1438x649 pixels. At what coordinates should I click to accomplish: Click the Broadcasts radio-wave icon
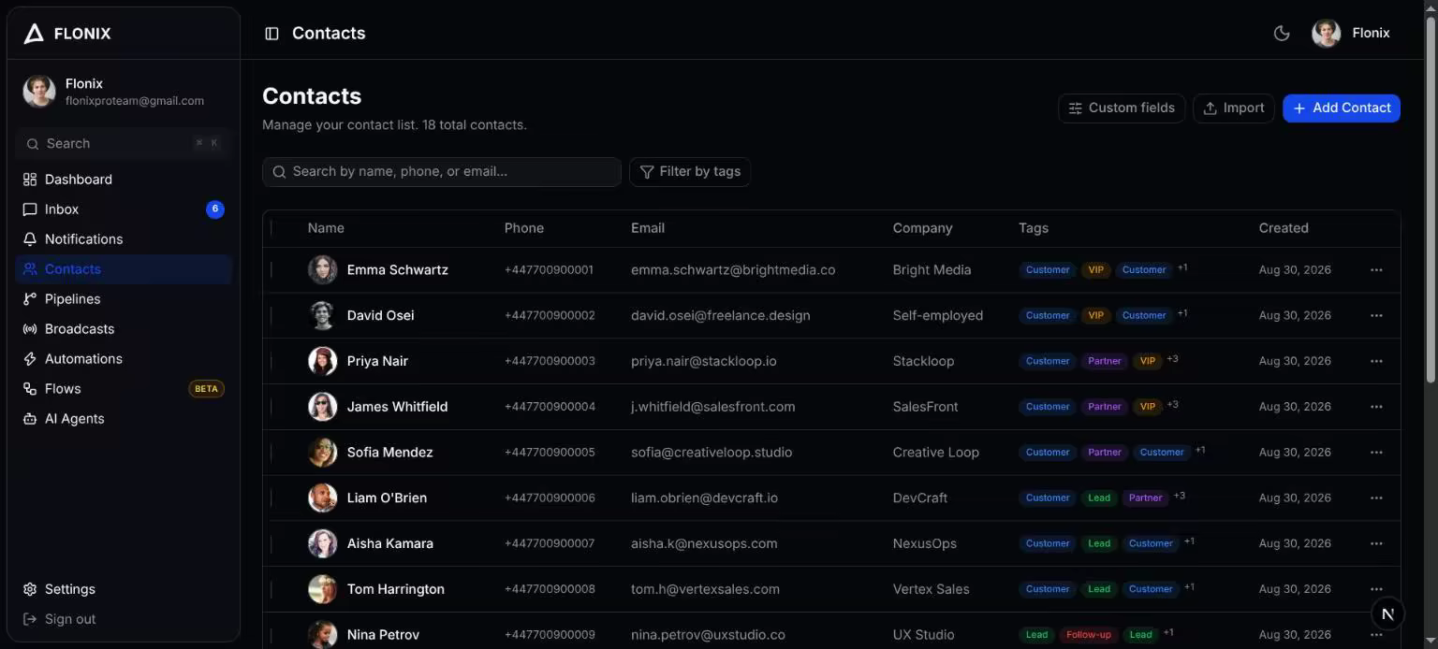point(30,329)
